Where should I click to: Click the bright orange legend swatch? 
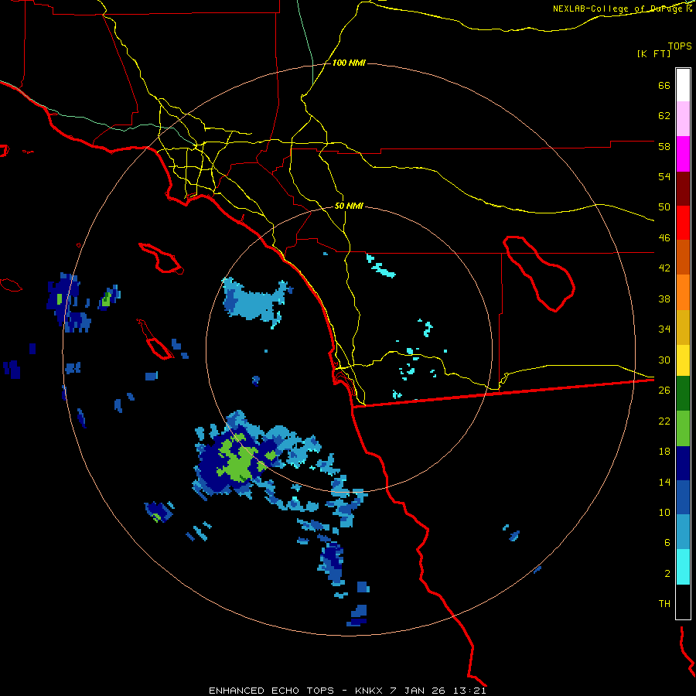pos(683,292)
